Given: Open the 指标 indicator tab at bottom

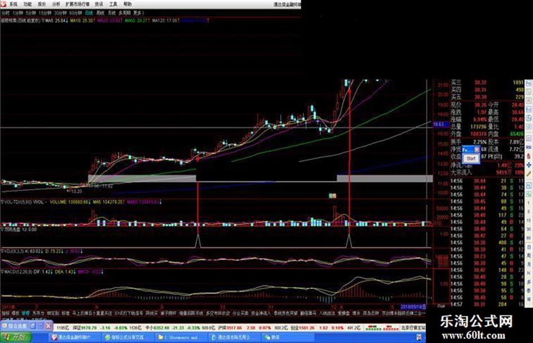Looking at the screenshot, I should tap(6, 313).
